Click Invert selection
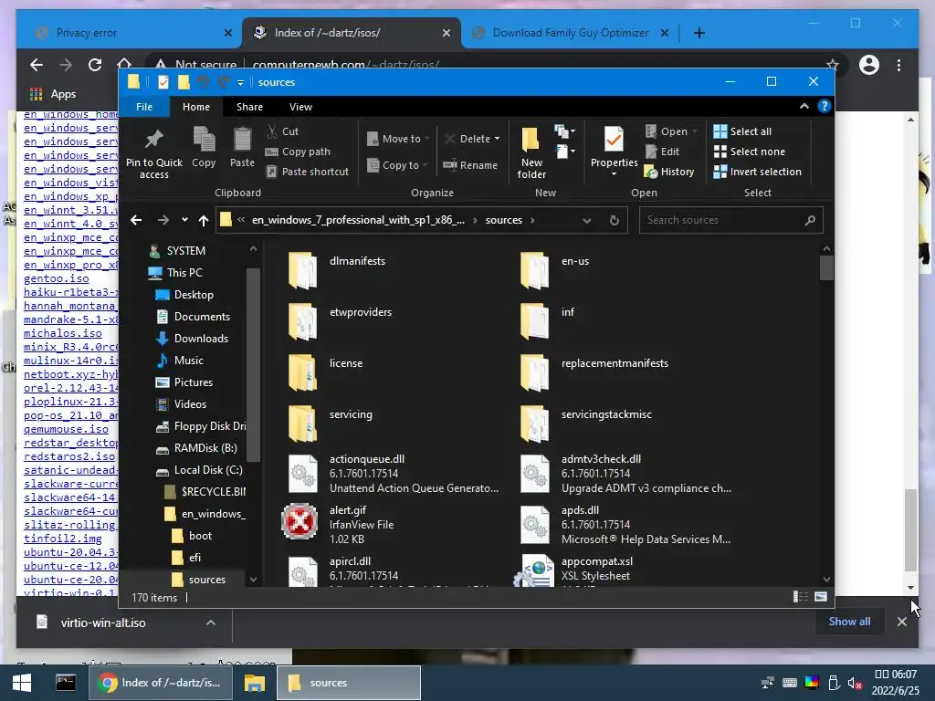 tap(757, 172)
